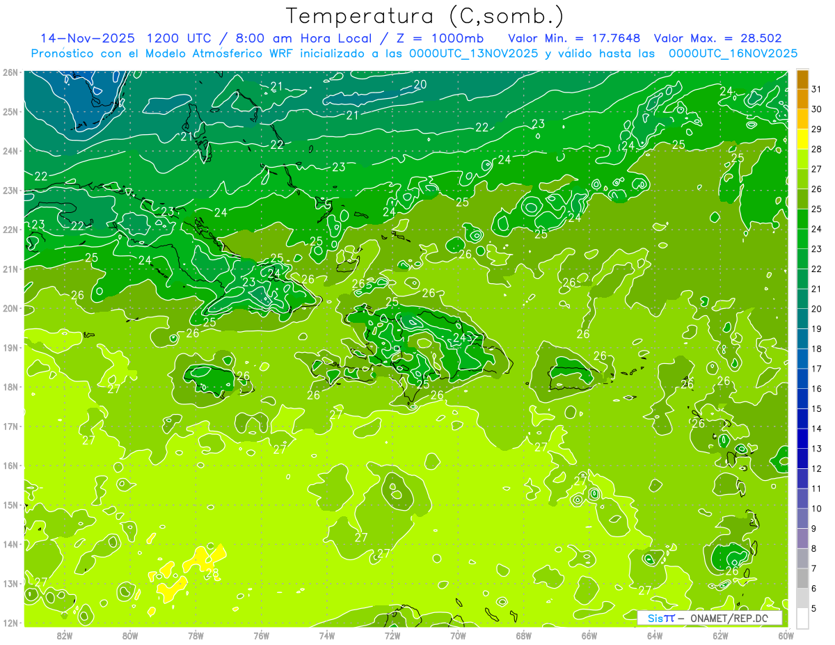The image size is (835, 645).
Task: Click the white swatch at the legend bottom
Action: coord(802,618)
